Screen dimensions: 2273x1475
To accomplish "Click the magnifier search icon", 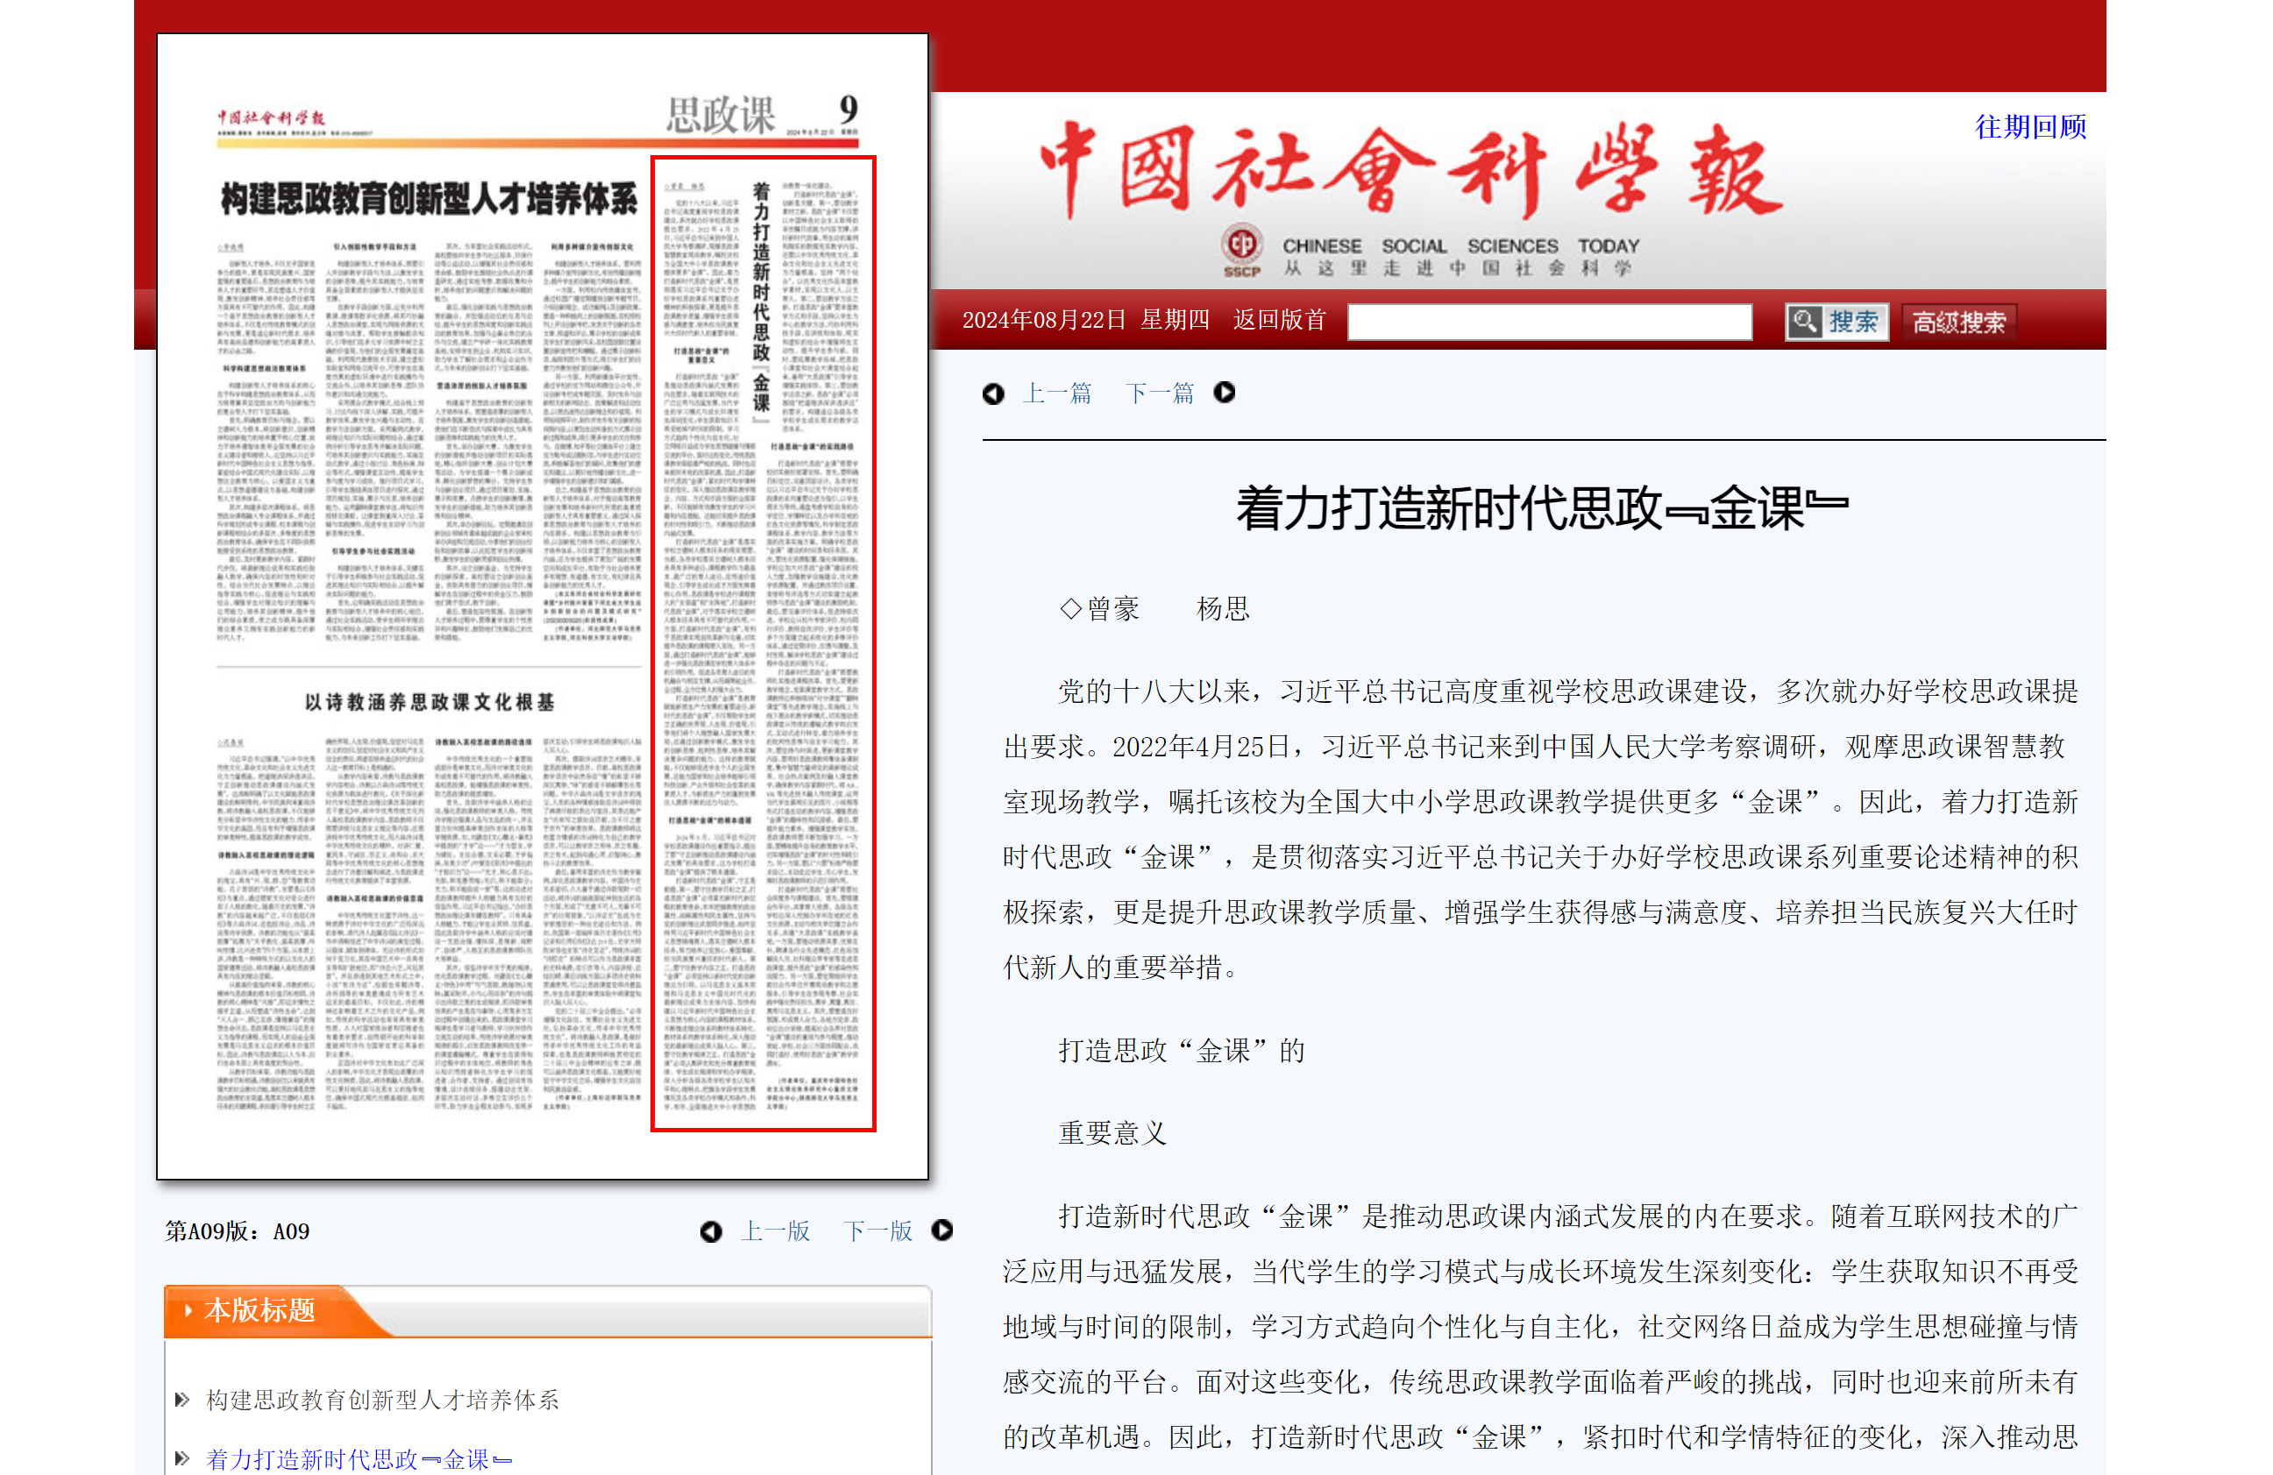I will pyautogui.click(x=1804, y=322).
